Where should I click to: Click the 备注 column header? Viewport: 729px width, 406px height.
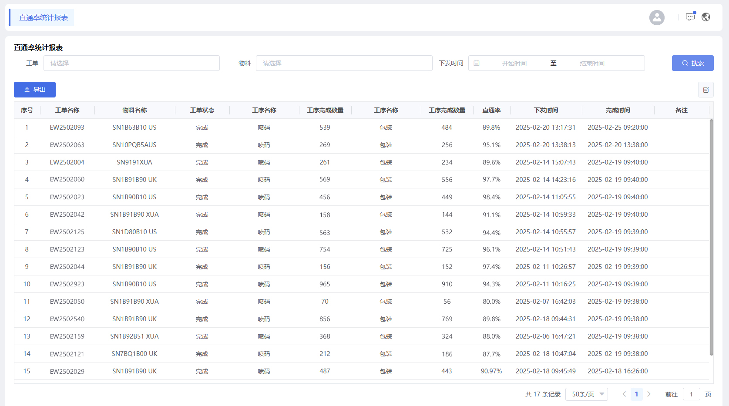pyautogui.click(x=681, y=110)
